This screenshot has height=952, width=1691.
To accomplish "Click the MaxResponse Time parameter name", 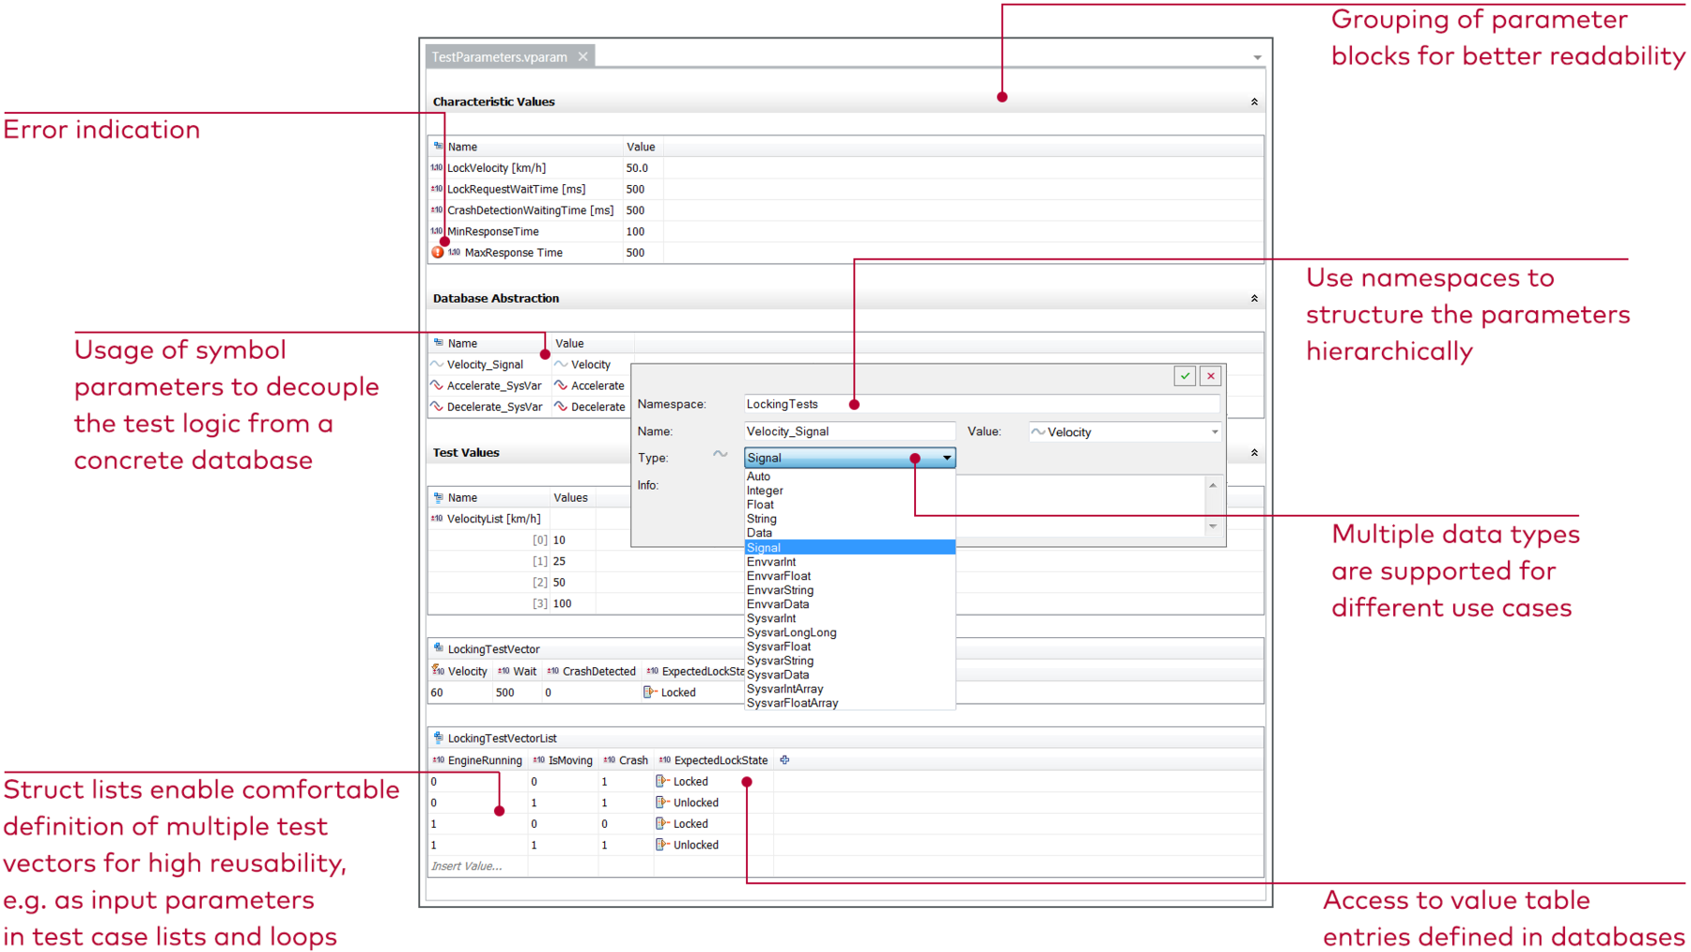I will click(514, 253).
